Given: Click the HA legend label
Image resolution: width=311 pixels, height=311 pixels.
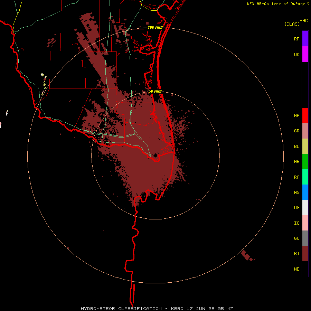Looking at the screenshot, I should [297, 115].
